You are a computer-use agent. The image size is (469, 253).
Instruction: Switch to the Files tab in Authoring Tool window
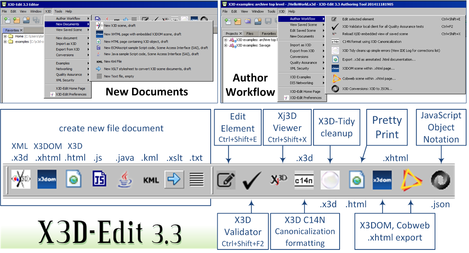[250, 34]
